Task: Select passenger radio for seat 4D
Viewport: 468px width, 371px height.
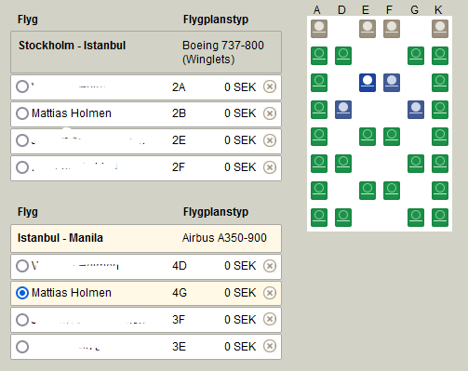Action: click(x=22, y=266)
